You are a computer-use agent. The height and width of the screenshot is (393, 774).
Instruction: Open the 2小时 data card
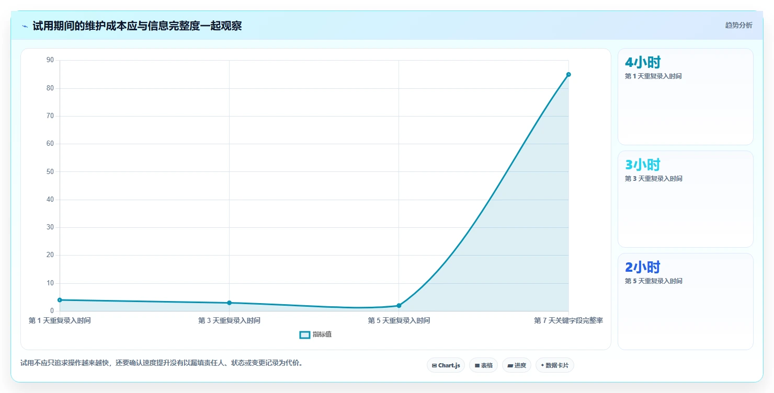(x=686, y=302)
